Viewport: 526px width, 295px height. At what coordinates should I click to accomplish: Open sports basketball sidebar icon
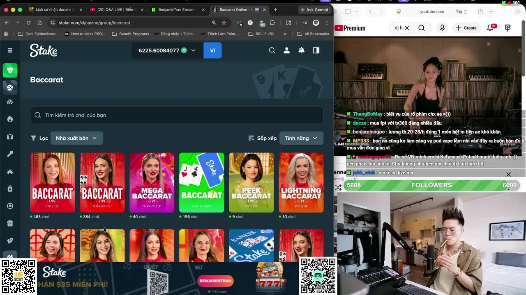pos(10,87)
